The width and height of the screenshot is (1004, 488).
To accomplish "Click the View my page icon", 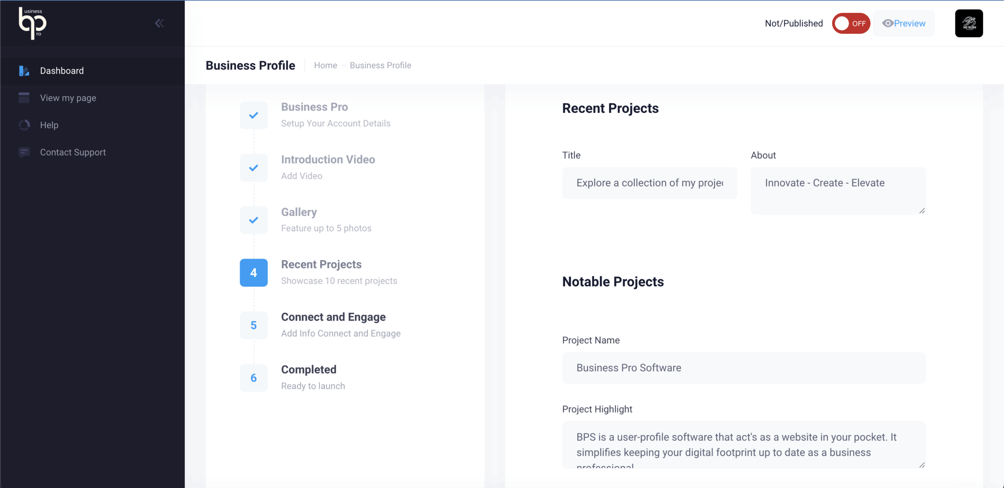I will 24,98.
